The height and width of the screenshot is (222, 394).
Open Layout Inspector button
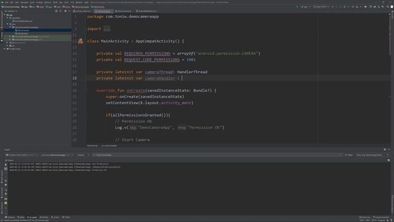[x=381, y=217]
